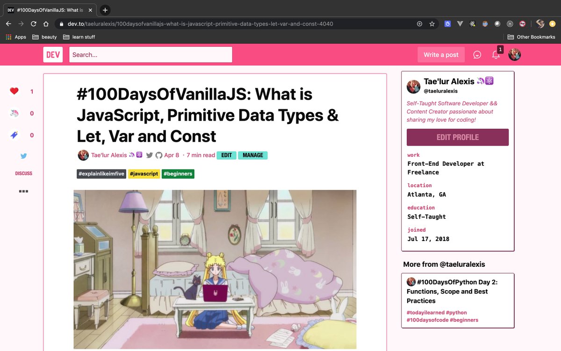Click the yellow Chrome update arrow icon
Screen dimensions: 561x351
552,24
